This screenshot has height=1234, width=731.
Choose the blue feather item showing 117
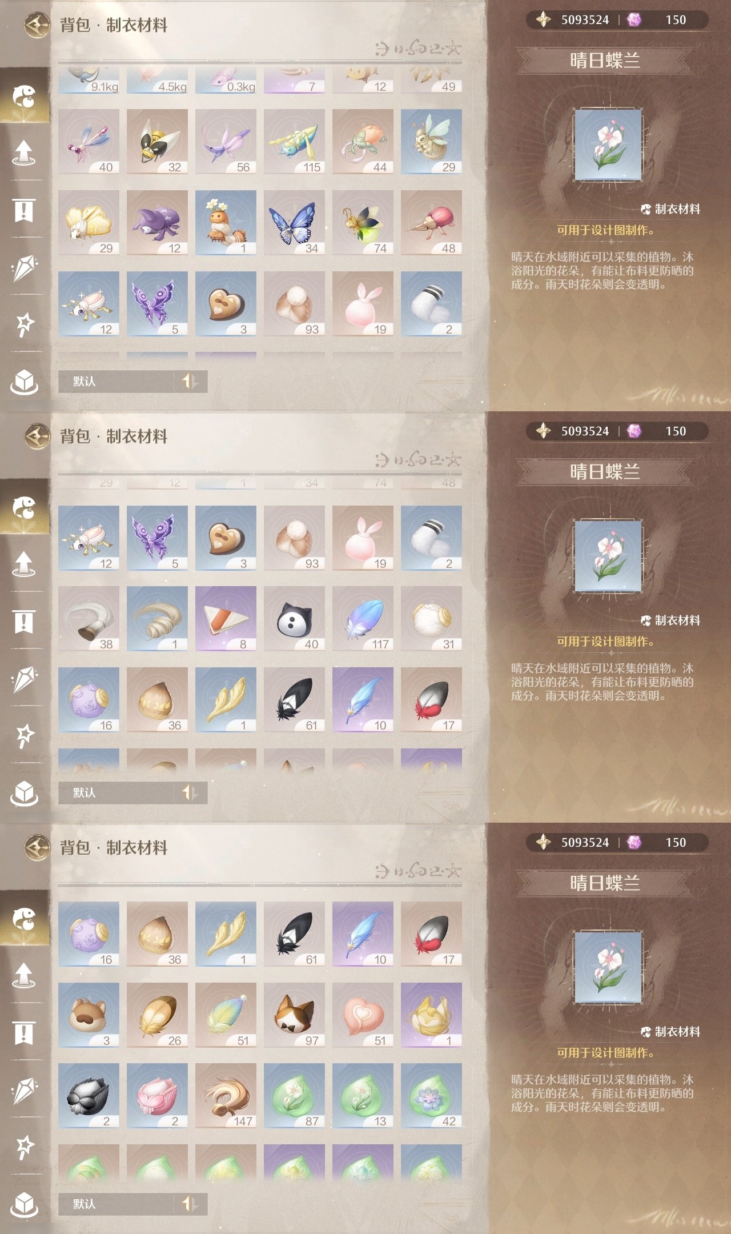[x=363, y=619]
